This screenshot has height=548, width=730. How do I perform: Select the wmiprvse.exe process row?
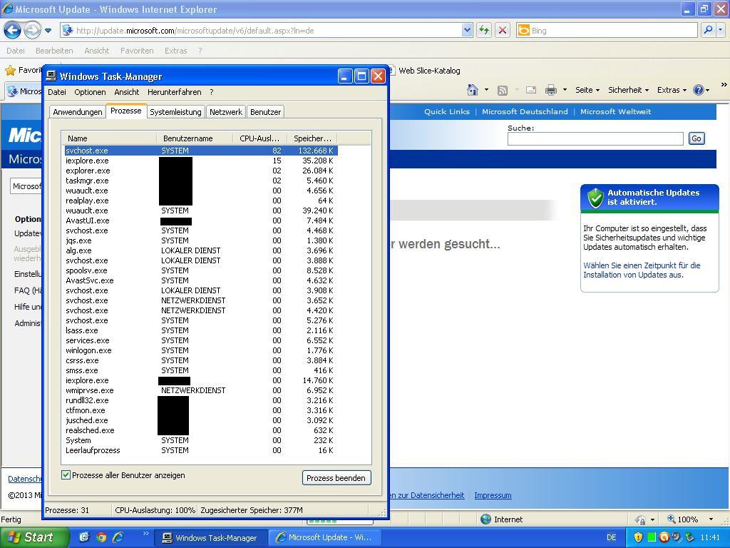200,390
